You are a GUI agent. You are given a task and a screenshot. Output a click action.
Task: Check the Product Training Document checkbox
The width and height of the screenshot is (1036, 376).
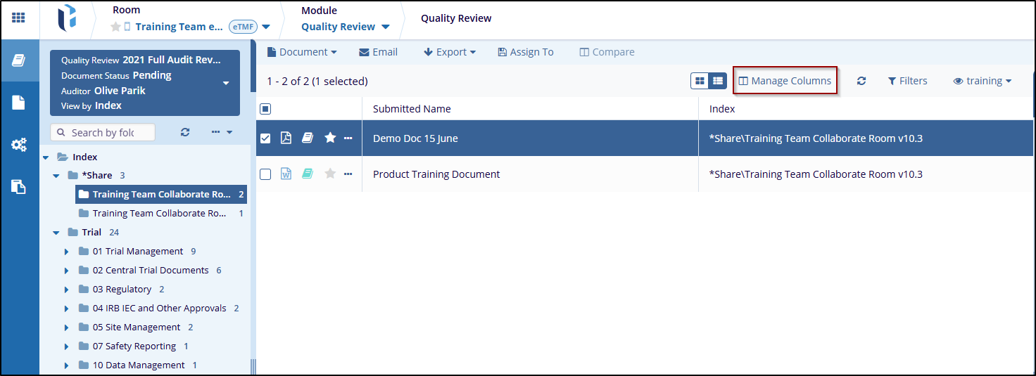tap(265, 174)
